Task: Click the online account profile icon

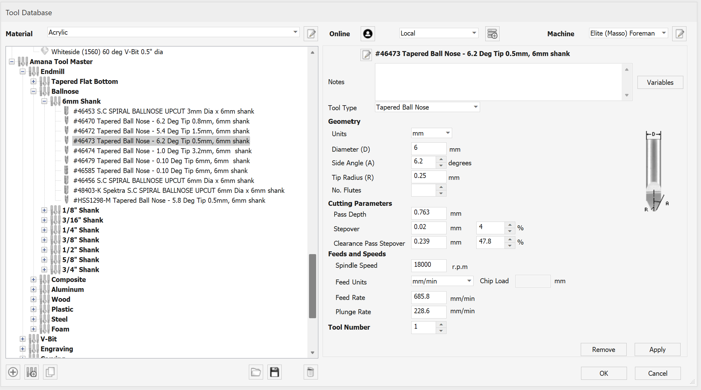Action: pyautogui.click(x=368, y=34)
